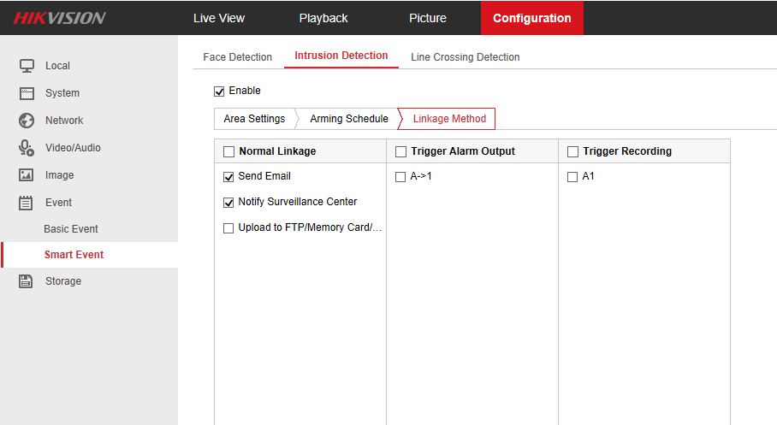
Task: Click the Hikvision logo
Action: [60, 18]
